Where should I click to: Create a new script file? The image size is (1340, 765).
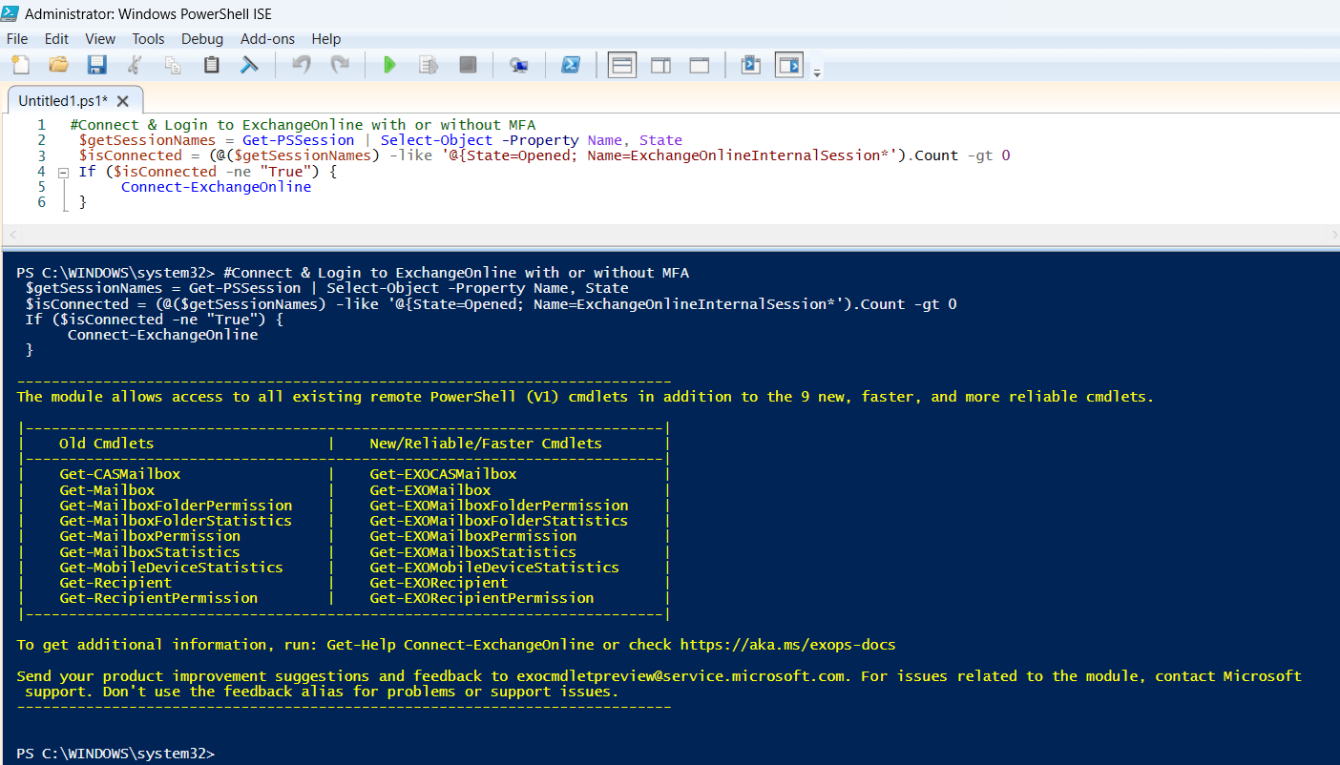[x=20, y=65]
